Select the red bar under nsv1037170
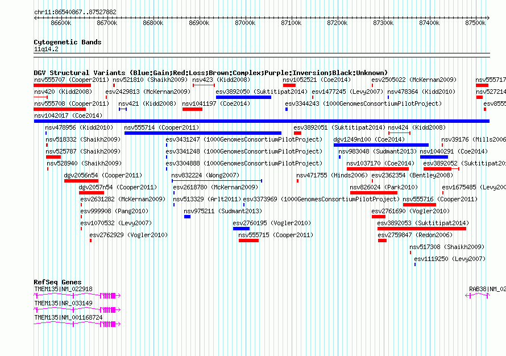Screen dimensions: 506x356 (x=378, y=169)
